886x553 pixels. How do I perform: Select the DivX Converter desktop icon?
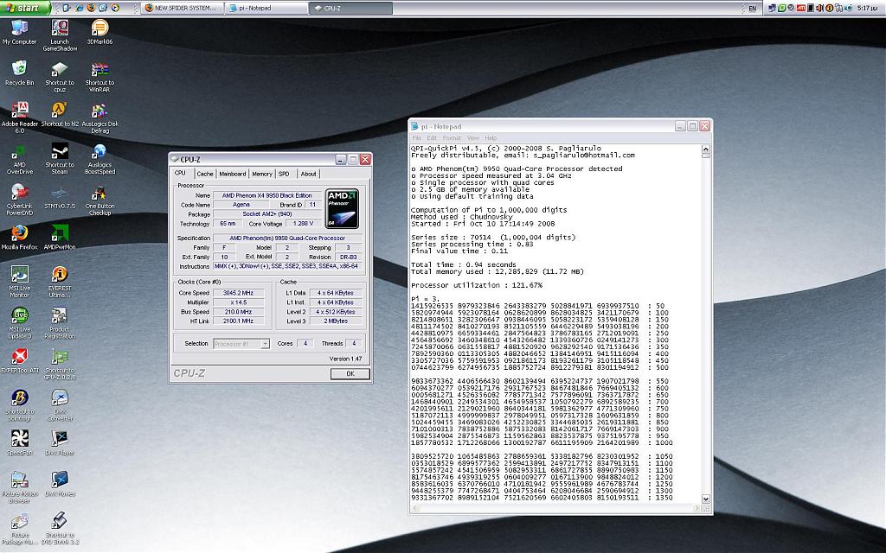point(60,405)
